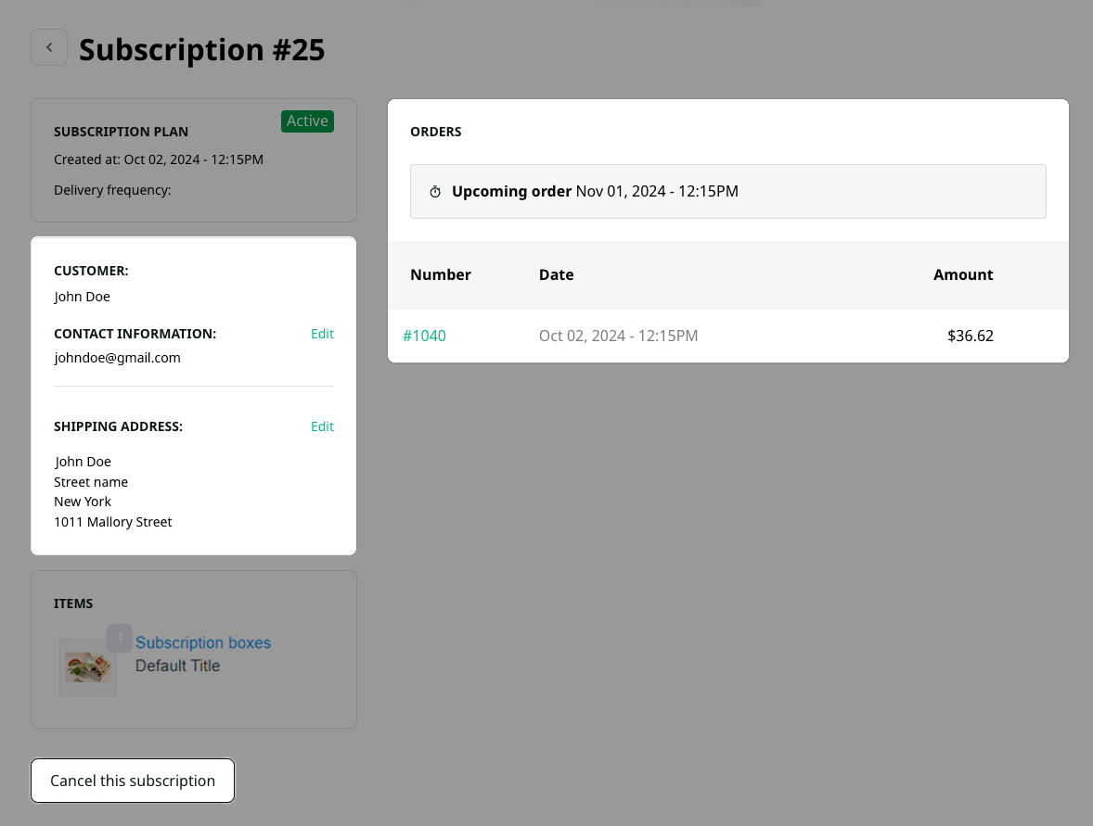This screenshot has width=1093, height=826.
Task: Edit the shipping address
Action: click(322, 426)
